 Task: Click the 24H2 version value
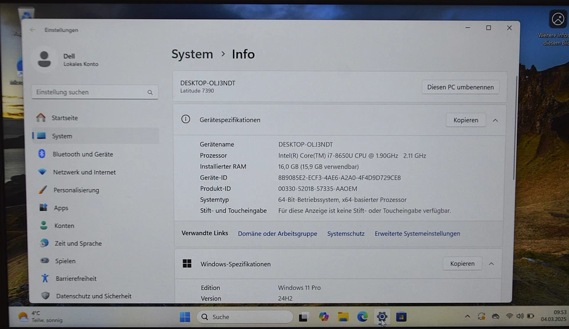pyautogui.click(x=285, y=299)
